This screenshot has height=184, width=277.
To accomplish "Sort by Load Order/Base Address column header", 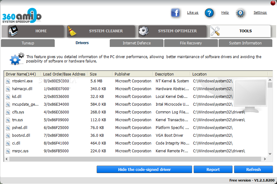I will click(x=64, y=74).
